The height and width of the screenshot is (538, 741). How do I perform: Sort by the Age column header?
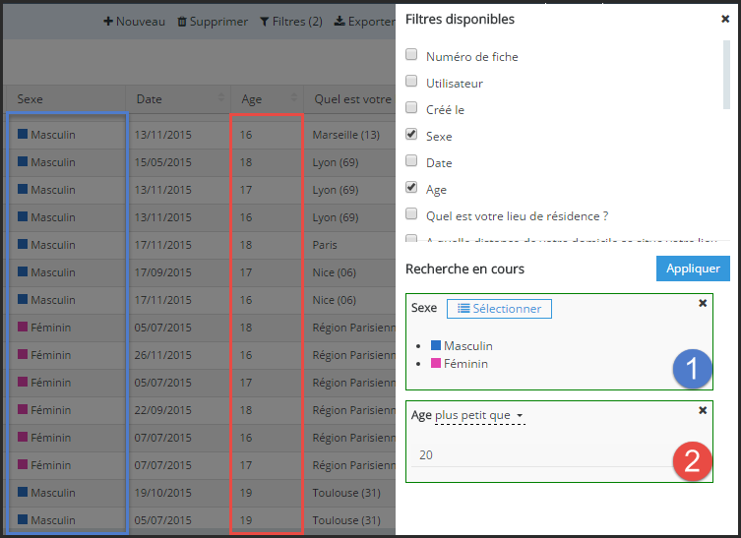point(267,99)
